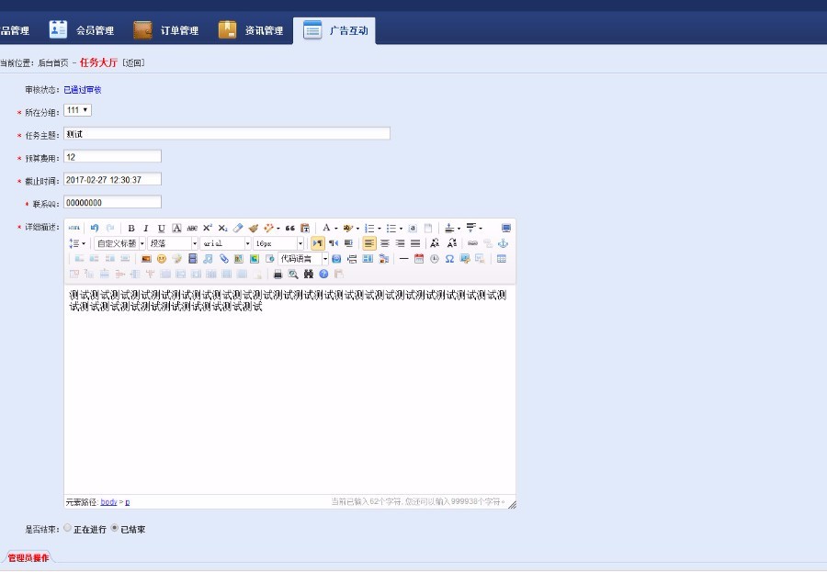Open search and replace binoculars

click(309, 275)
